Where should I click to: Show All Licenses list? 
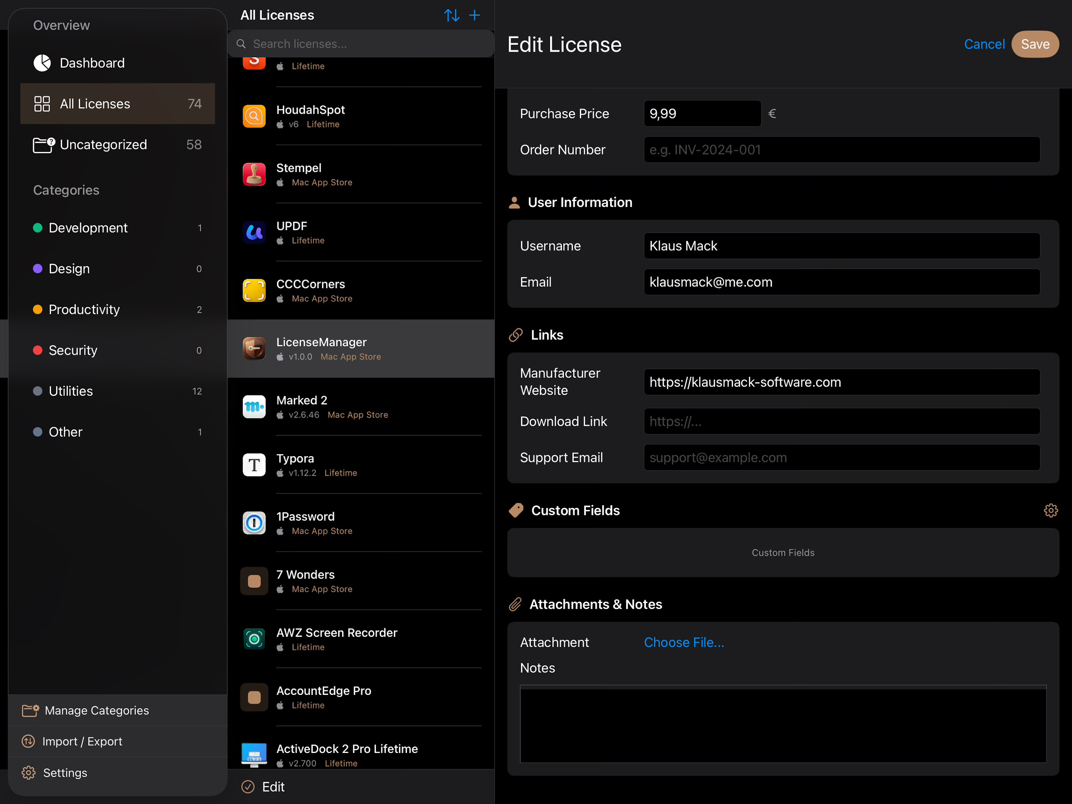(118, 104)
